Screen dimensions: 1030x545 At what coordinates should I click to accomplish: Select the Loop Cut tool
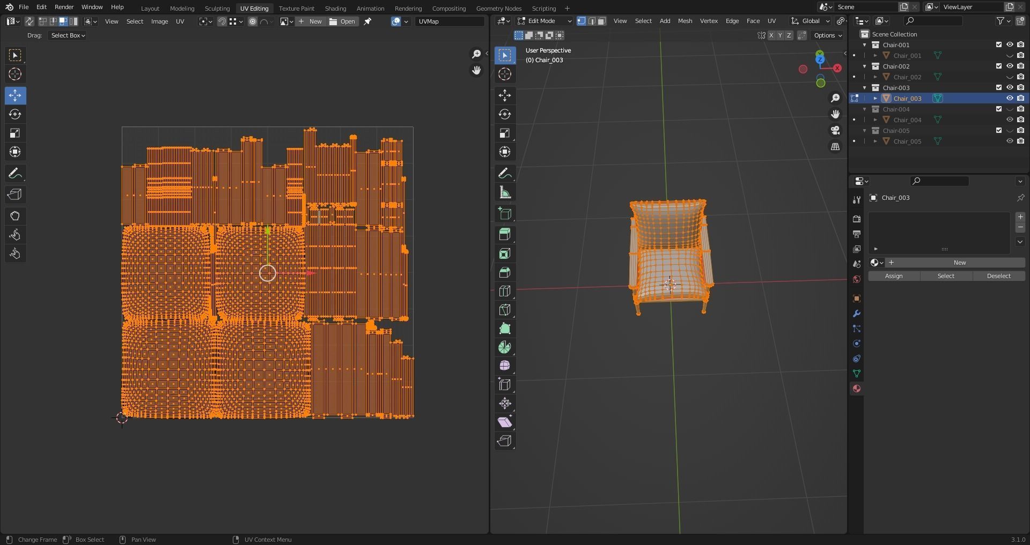[x=505, y=291]
